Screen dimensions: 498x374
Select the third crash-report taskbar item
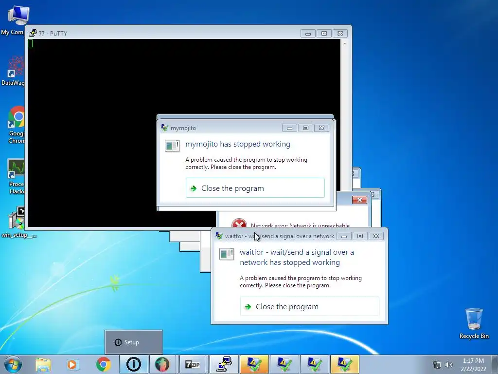pos(315,364)
